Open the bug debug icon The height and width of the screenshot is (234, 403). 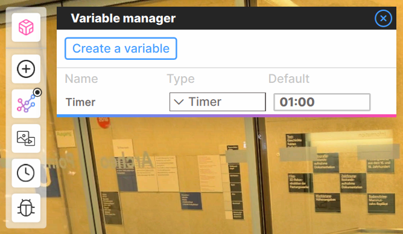tap(26, 208)
